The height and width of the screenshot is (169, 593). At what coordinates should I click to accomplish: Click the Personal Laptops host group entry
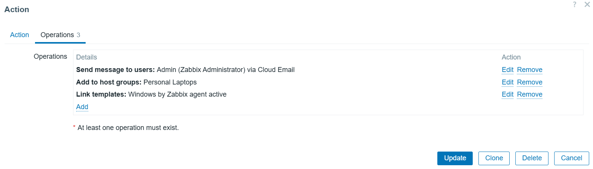coord(170,82)
